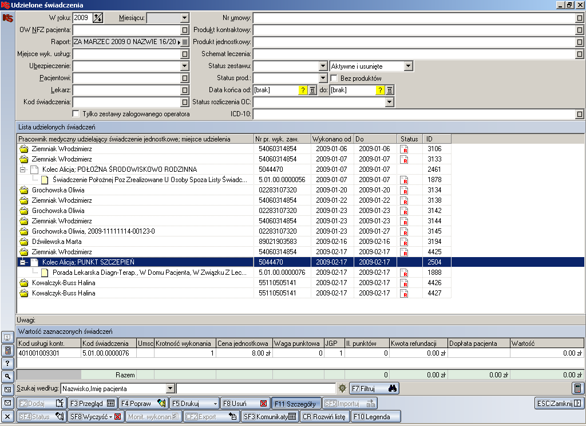
Task: Open the Produkt jednostkowy lookup button
Action: point(579,42)
